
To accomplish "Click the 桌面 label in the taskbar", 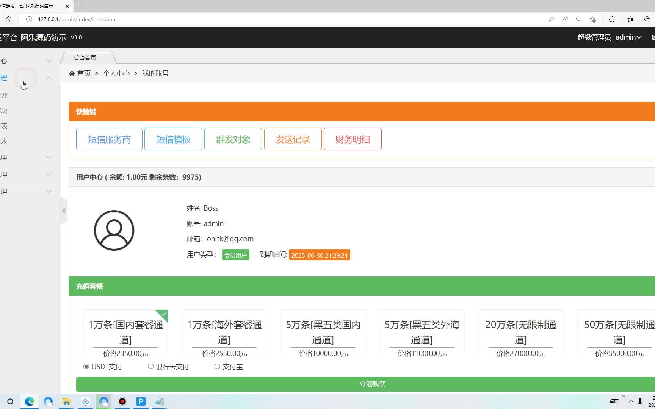I will (x=614, y=401).
